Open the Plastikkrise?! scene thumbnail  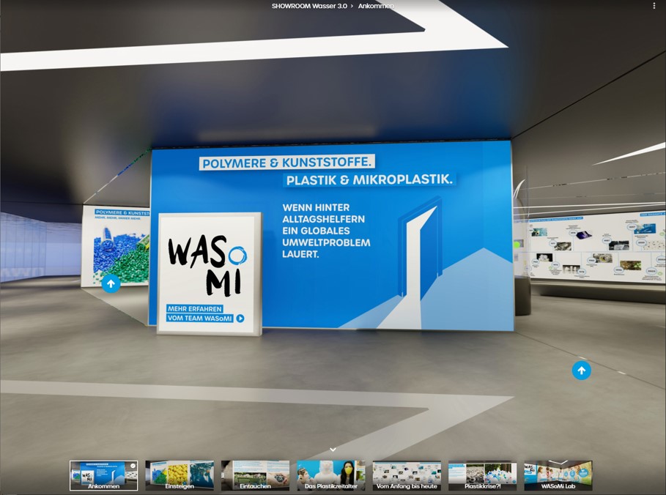(x=483, y=475)
